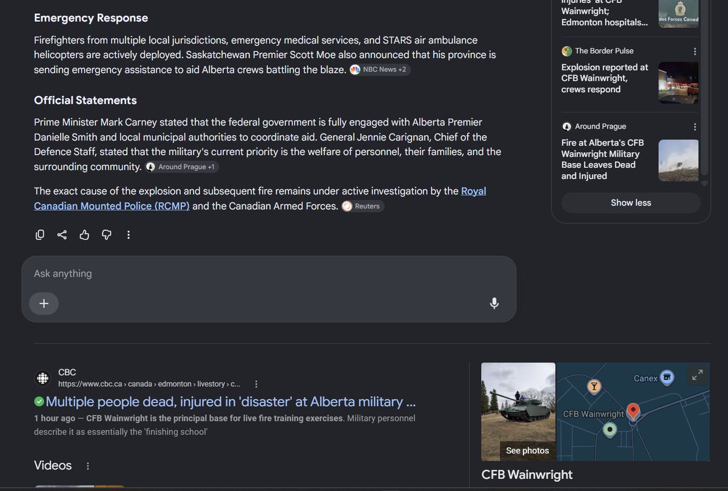The height and width of the screenshot is (491, 728).
Task: Click the CBC site logo icon
Action: click(42, 378)
